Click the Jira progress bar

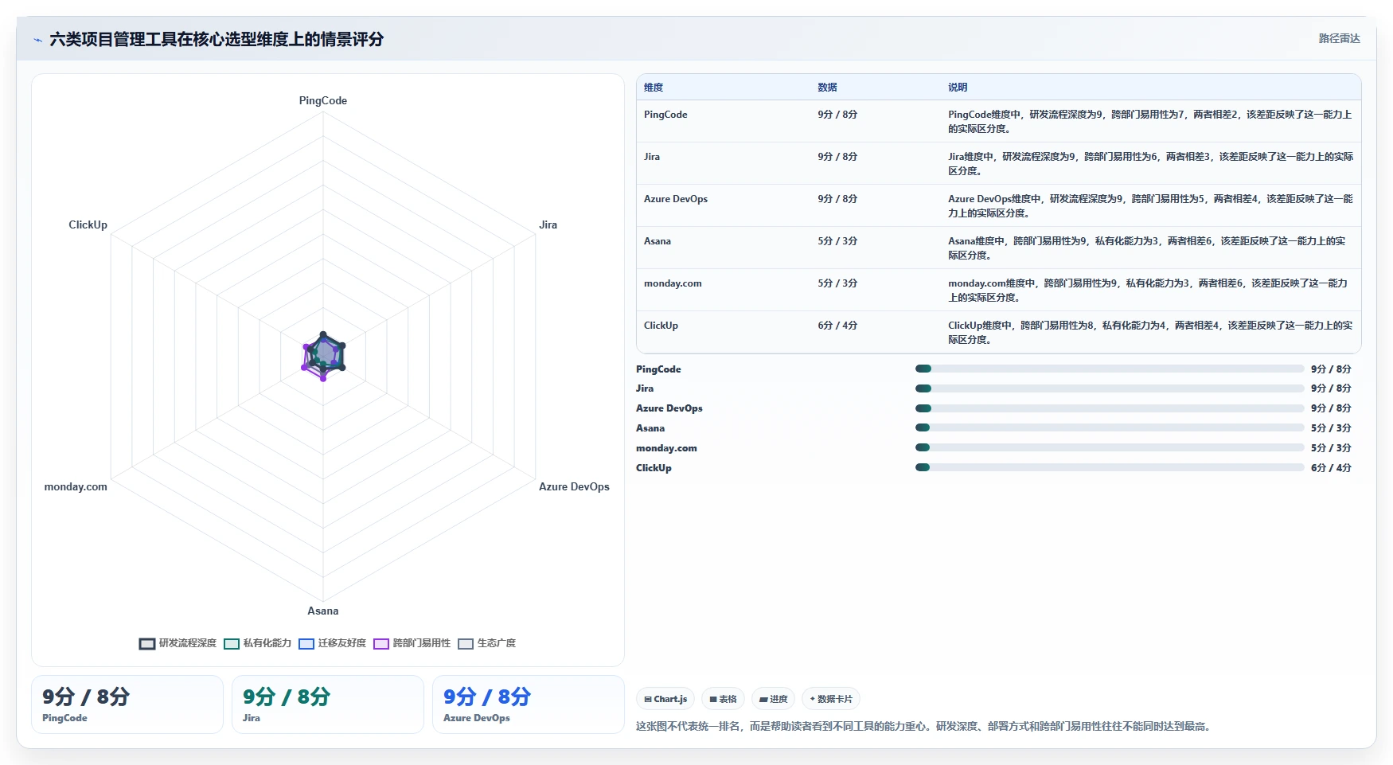click(1110, 388)
